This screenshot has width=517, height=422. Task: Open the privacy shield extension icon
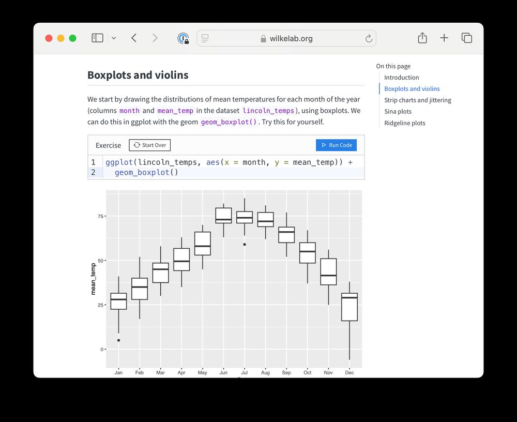(183, 38)
